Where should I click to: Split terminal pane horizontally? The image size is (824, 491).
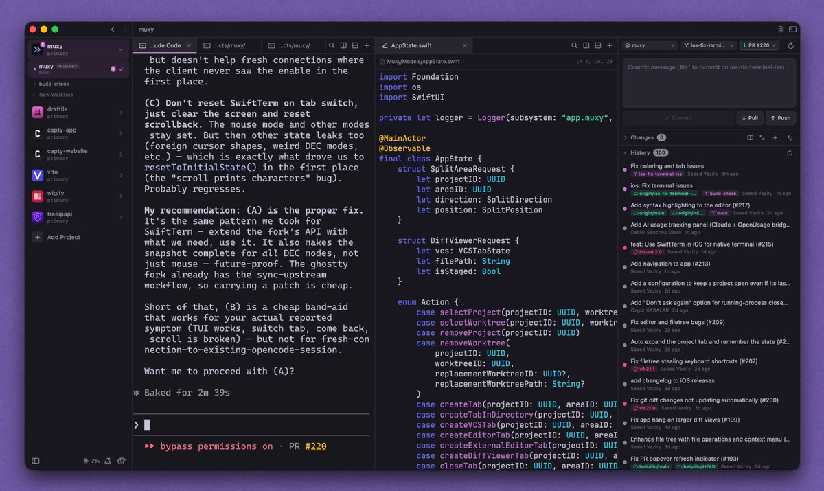point(355,45)
